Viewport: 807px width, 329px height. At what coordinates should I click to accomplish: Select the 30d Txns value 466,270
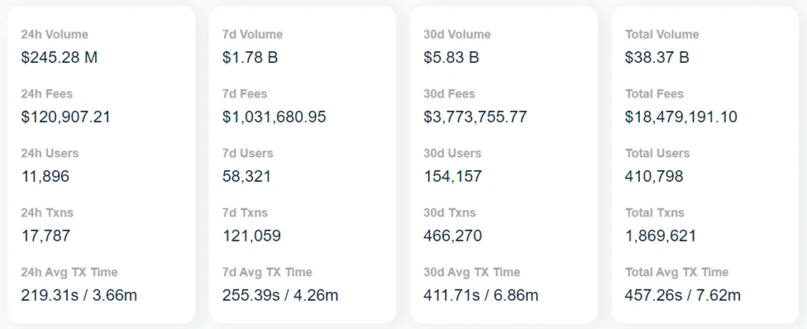click(x=453, y=236)
